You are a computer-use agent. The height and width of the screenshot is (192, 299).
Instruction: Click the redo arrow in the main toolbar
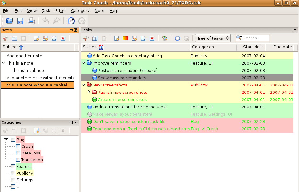56,21
